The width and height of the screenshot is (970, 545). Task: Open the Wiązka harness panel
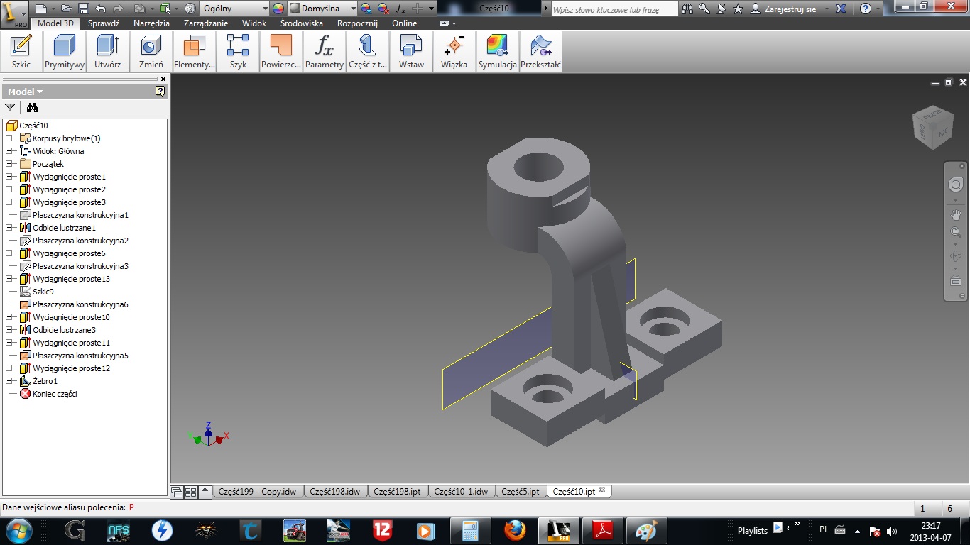[x=454, y=51]
